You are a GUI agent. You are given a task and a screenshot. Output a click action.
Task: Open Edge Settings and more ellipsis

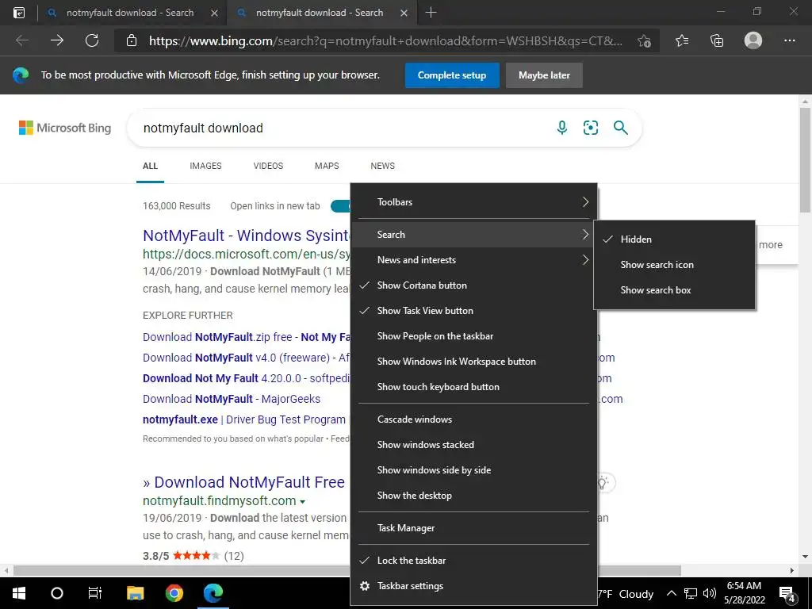(789, 40)
